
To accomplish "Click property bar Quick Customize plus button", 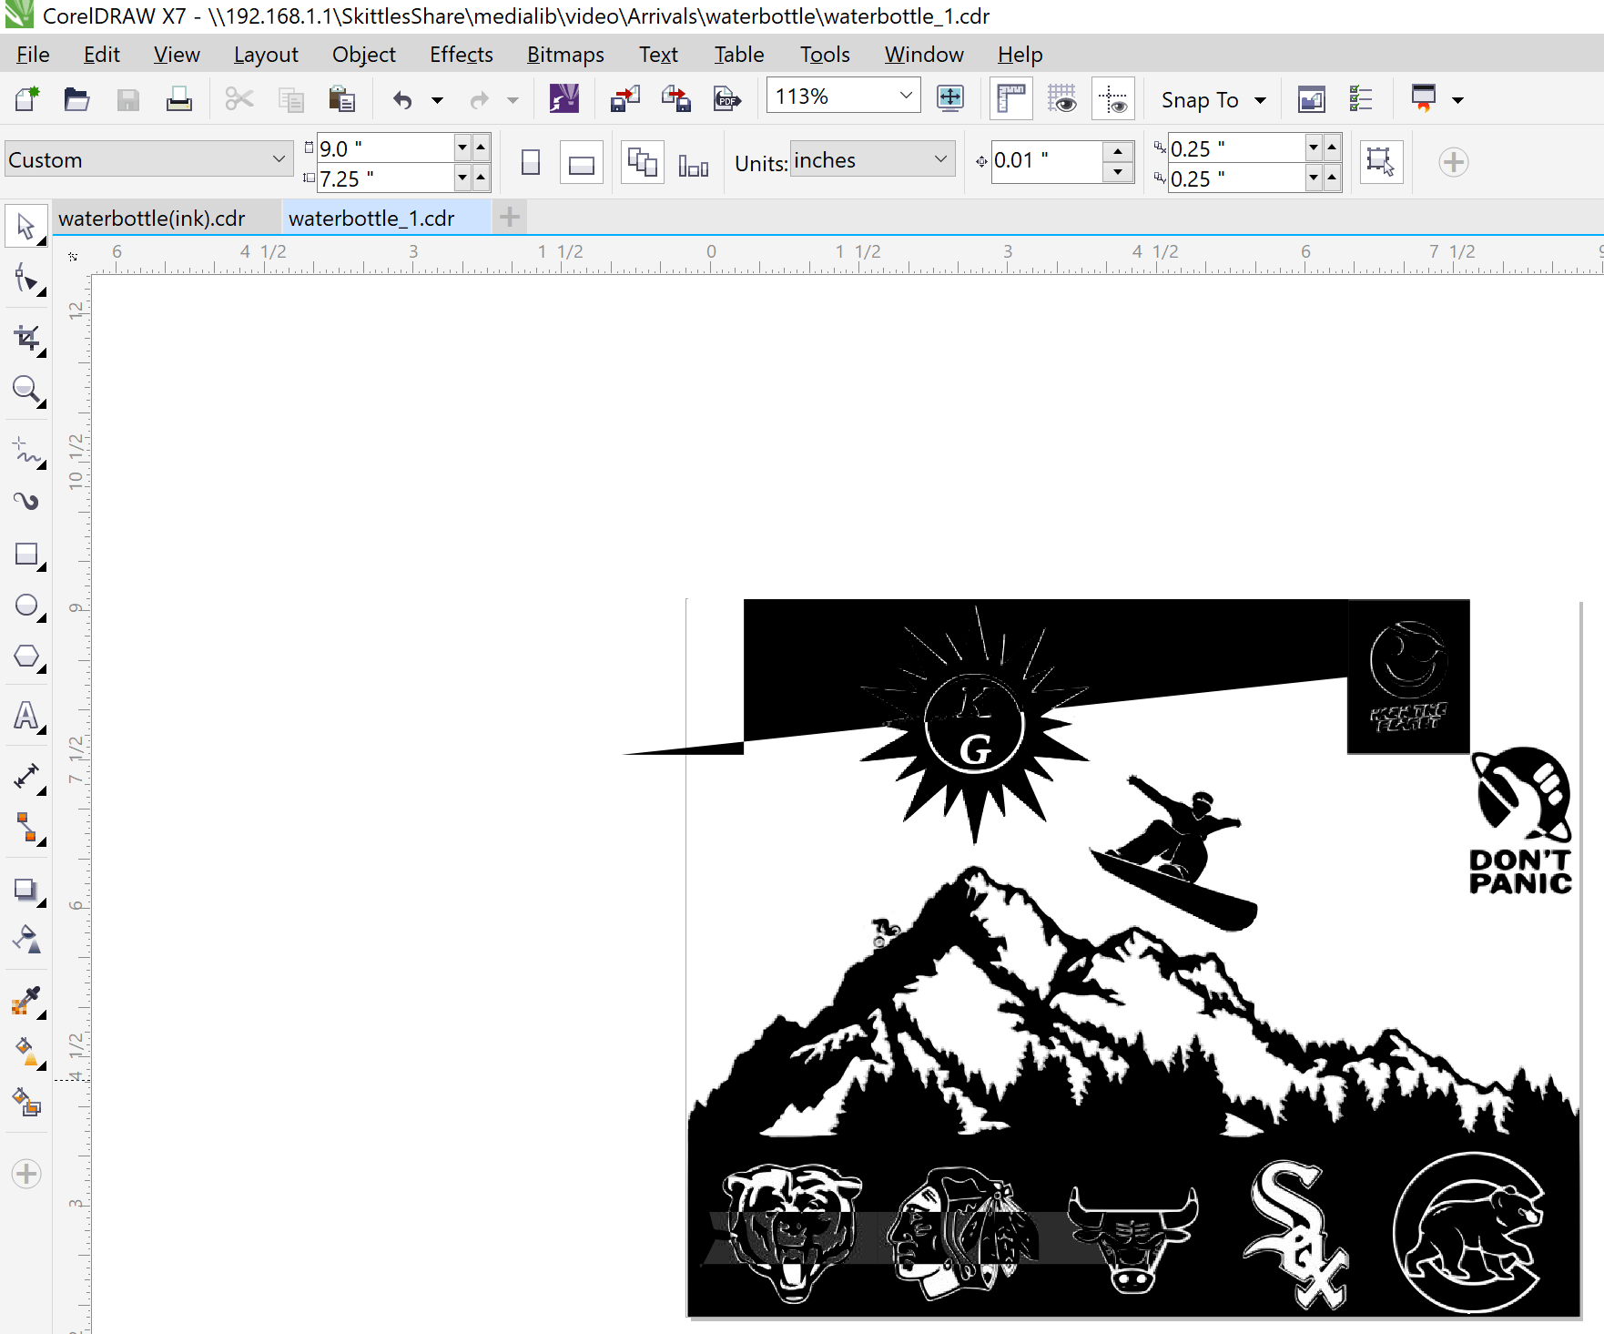I will [x=1453, y=162].
